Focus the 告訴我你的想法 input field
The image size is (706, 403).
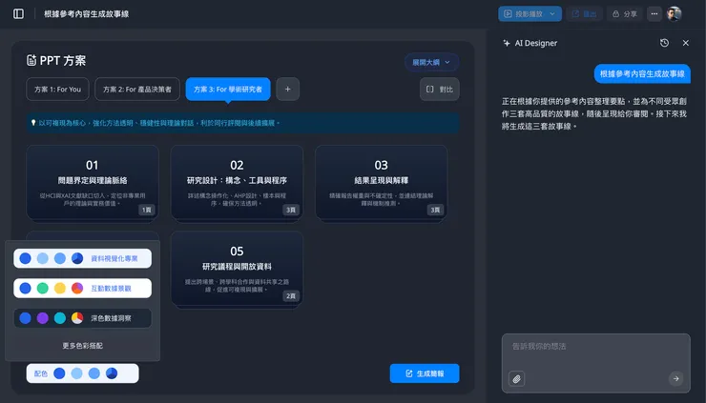[596, 363]
